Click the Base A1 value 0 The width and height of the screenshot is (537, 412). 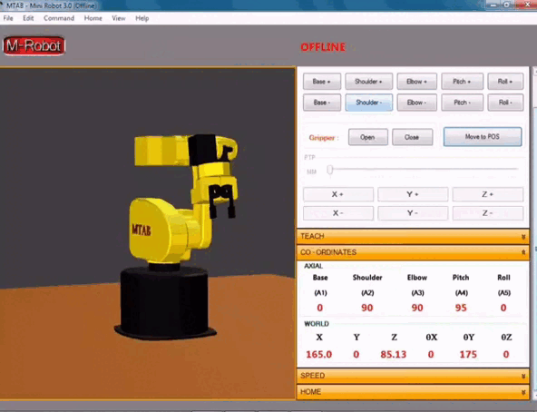click(x=320, y=308)
